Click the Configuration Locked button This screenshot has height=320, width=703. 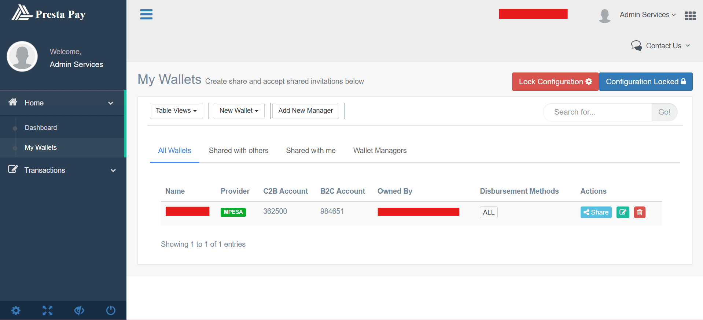(x=646, y=82)
